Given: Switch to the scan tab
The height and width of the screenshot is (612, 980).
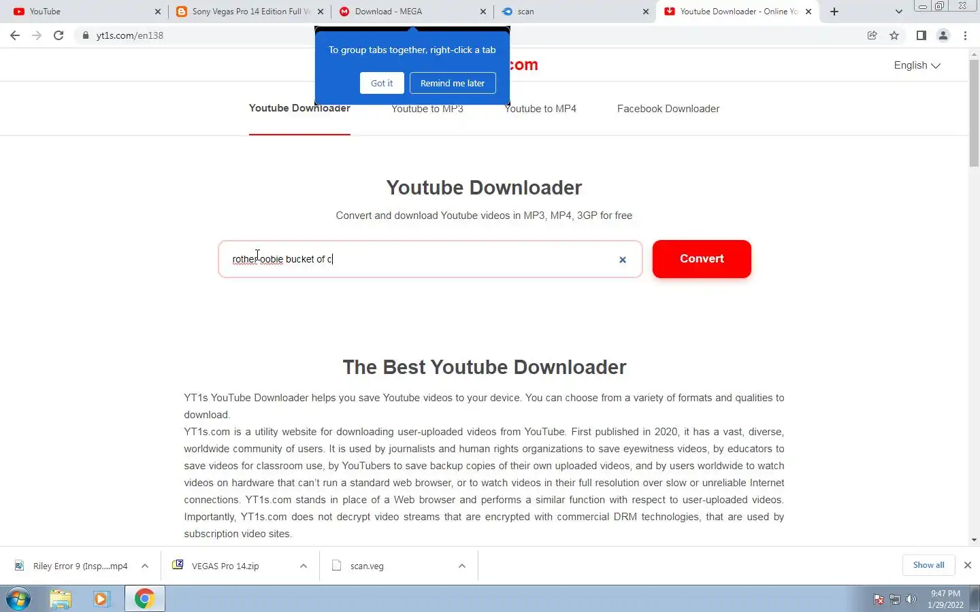Looking at the screenshot, I should (574, 12).
